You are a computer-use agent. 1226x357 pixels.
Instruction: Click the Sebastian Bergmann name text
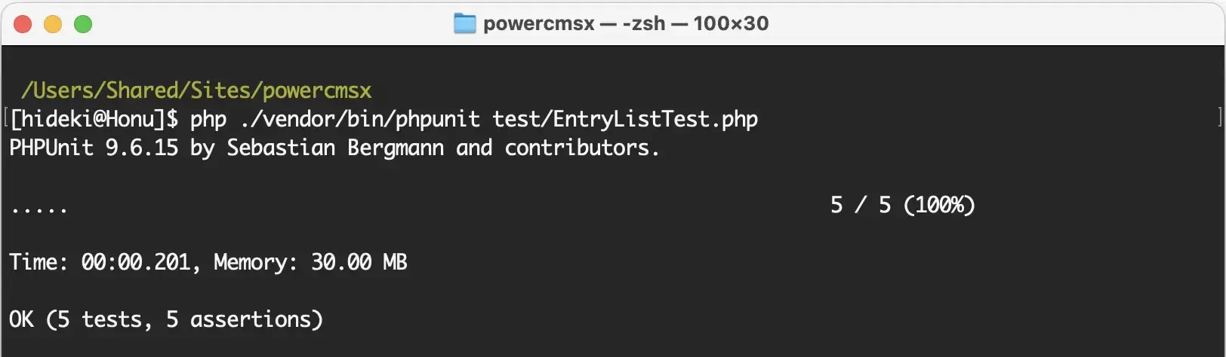click(335, 148)
